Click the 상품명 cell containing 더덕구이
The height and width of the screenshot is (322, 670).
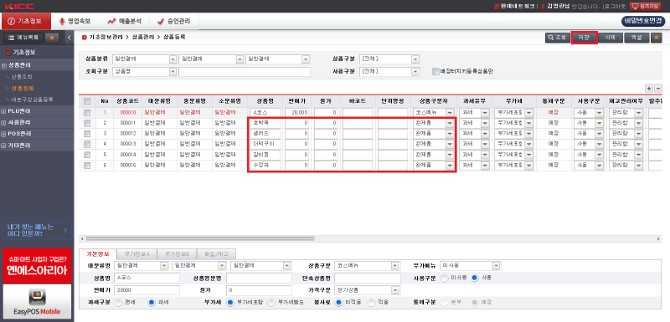[265, 144]
